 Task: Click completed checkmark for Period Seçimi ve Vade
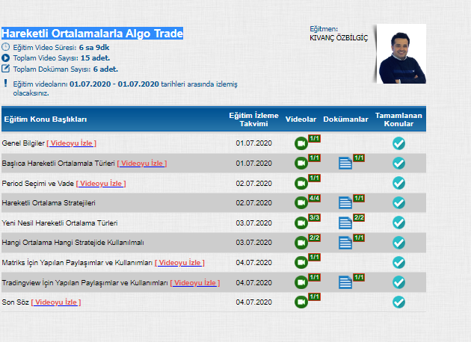pyautogui.click(x=398, y=183)
